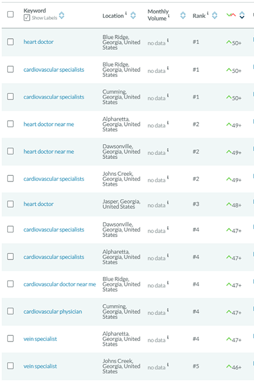Open the 'cardiovascular physician' keyword link
The image size is (254, 382).
click(x=53, y=312)
